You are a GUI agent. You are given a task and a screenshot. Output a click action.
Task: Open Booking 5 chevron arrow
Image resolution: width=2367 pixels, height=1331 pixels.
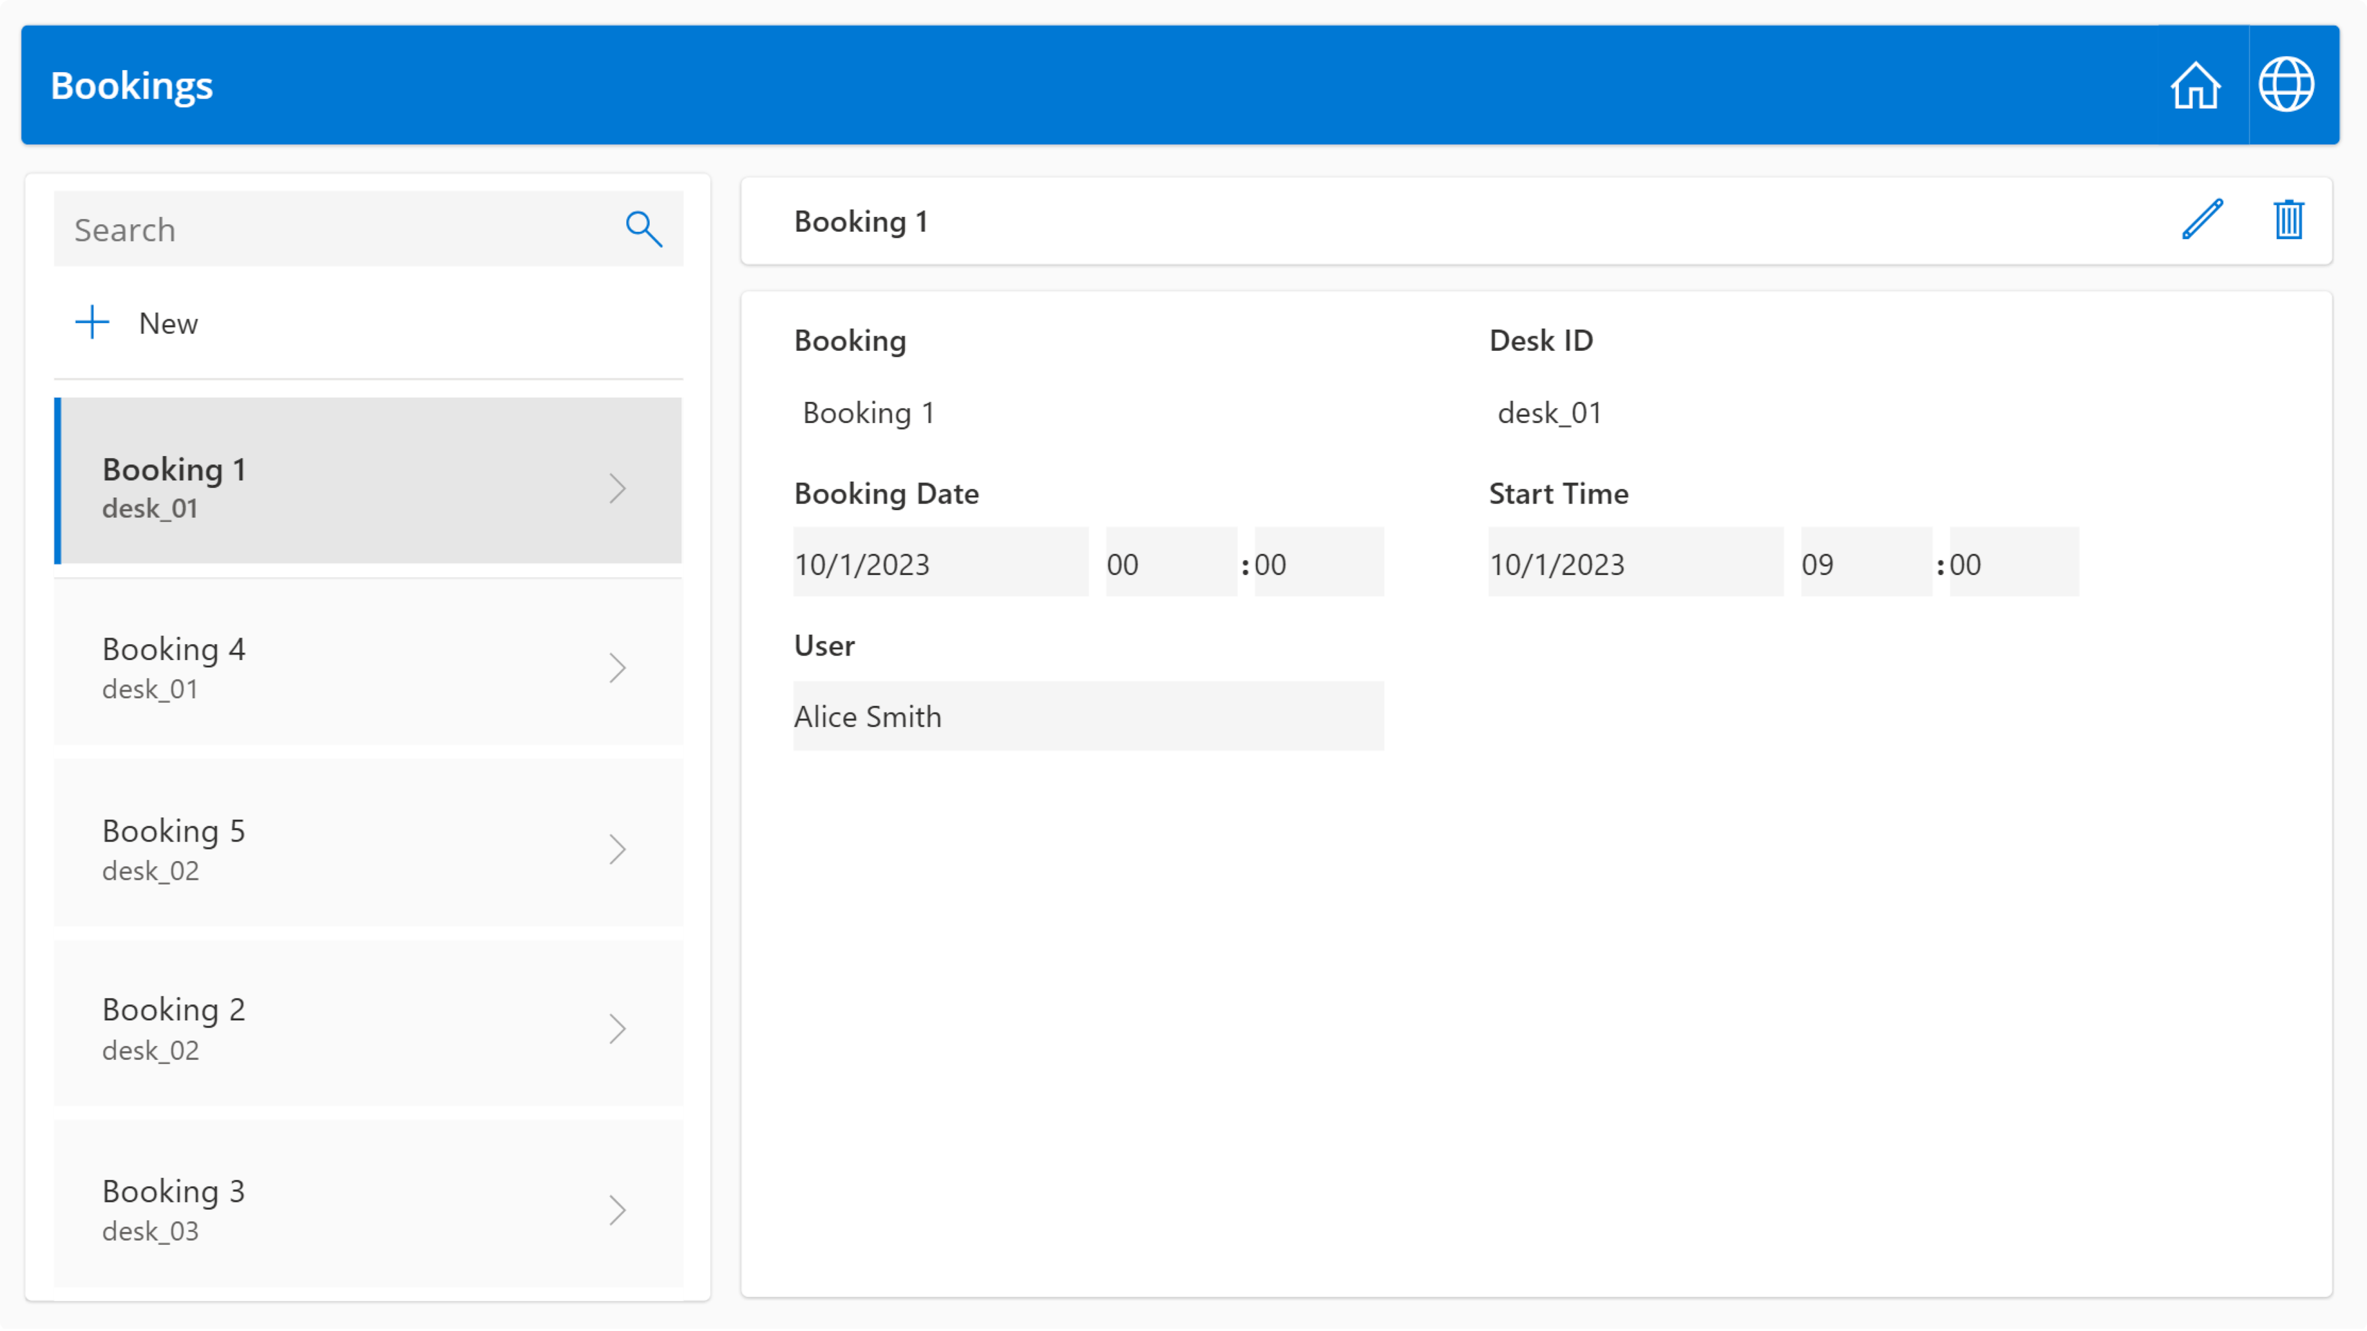click(x=617, y=849)
